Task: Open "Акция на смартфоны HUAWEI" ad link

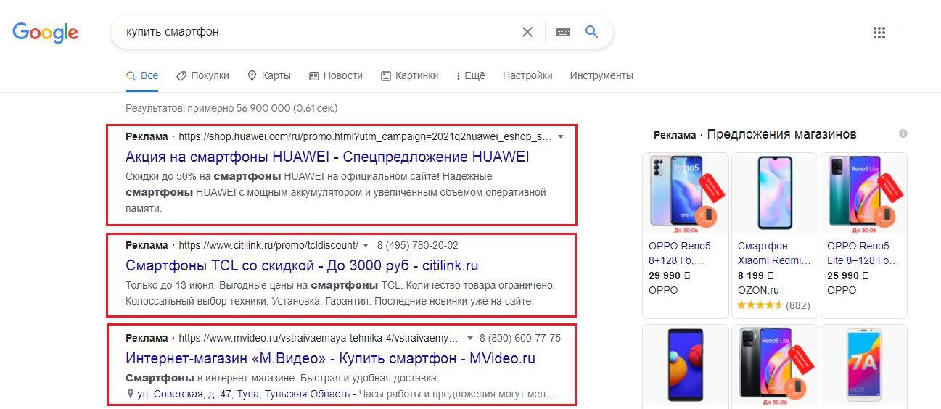Action: point(327,157)
